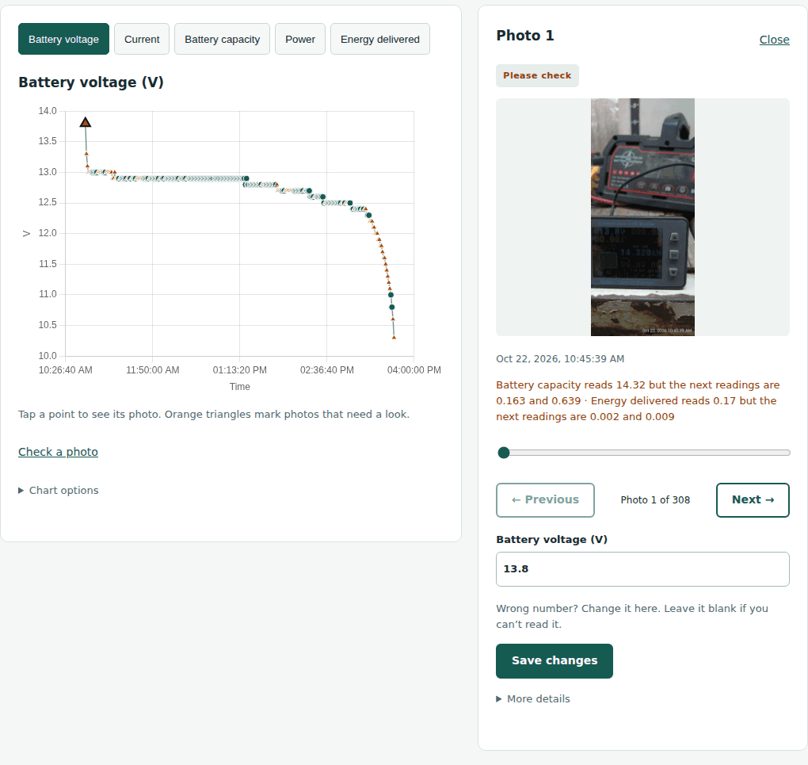Expand Chart options
808x765 pixels.
59,490
